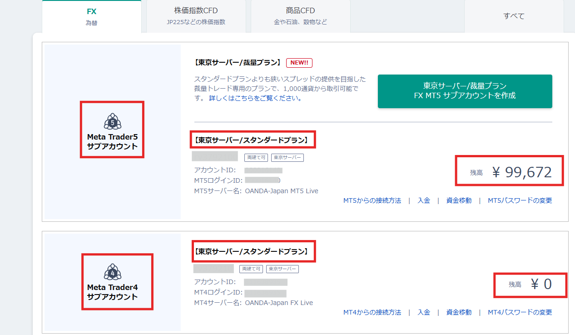Click 入金 for the MT4 account
This screenshot has height=335, width=575.
tap(424, 312)
